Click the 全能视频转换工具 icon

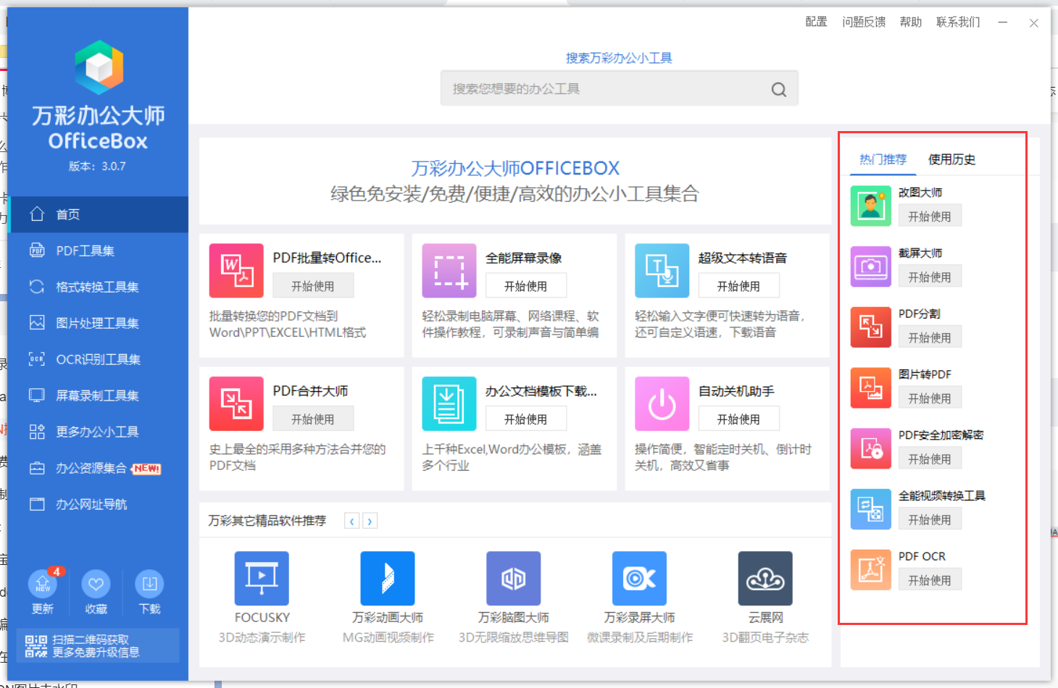tap(871, 509)
